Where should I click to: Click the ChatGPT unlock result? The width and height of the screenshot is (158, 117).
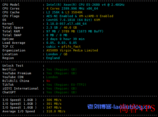click(61, 92)
